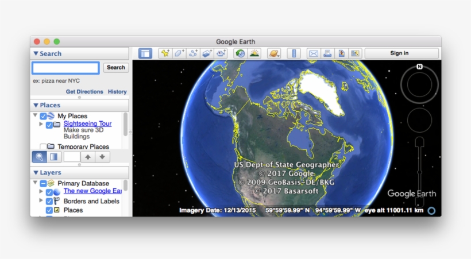Screen dimensions: 471x259
Task: Start Record a Tour tool
Action: [221, 53]
